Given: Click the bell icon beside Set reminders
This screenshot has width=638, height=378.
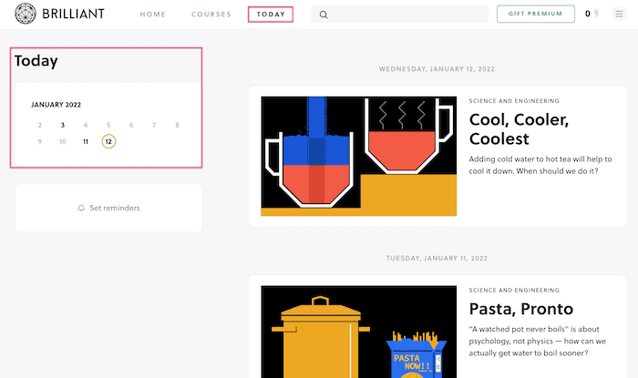Looking at the screenshot, I should click(x=81, y=208).
